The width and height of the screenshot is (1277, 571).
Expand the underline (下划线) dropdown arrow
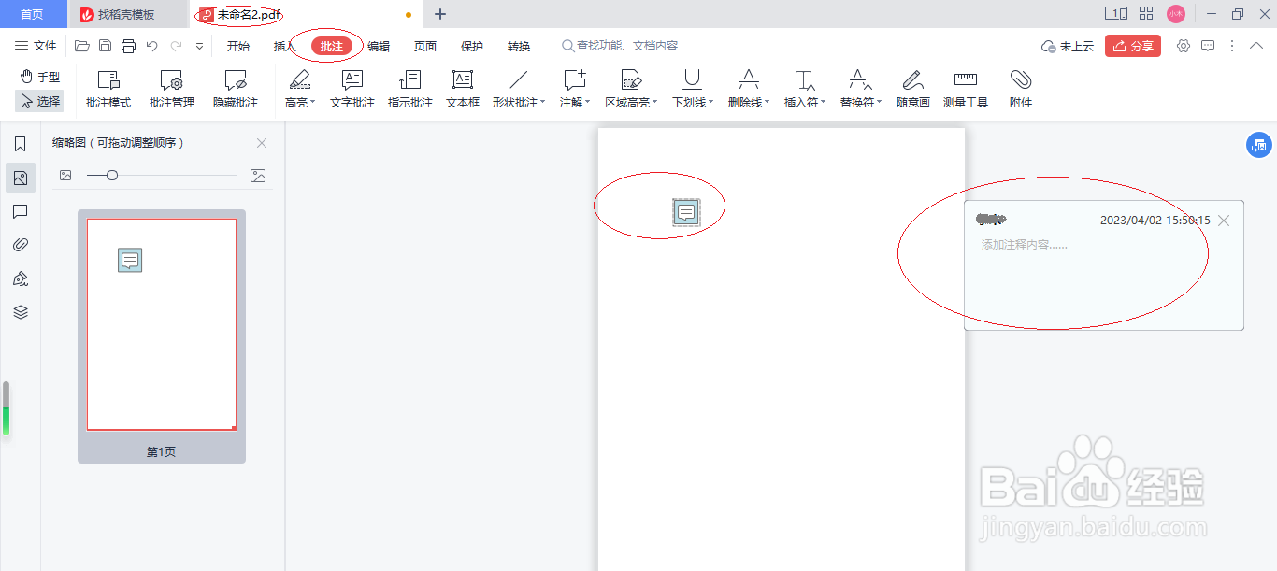click(x=711, y=103)
